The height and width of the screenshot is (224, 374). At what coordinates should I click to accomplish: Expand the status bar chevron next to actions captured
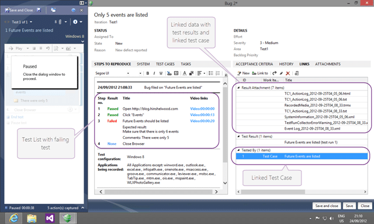[x=82, y=208]
